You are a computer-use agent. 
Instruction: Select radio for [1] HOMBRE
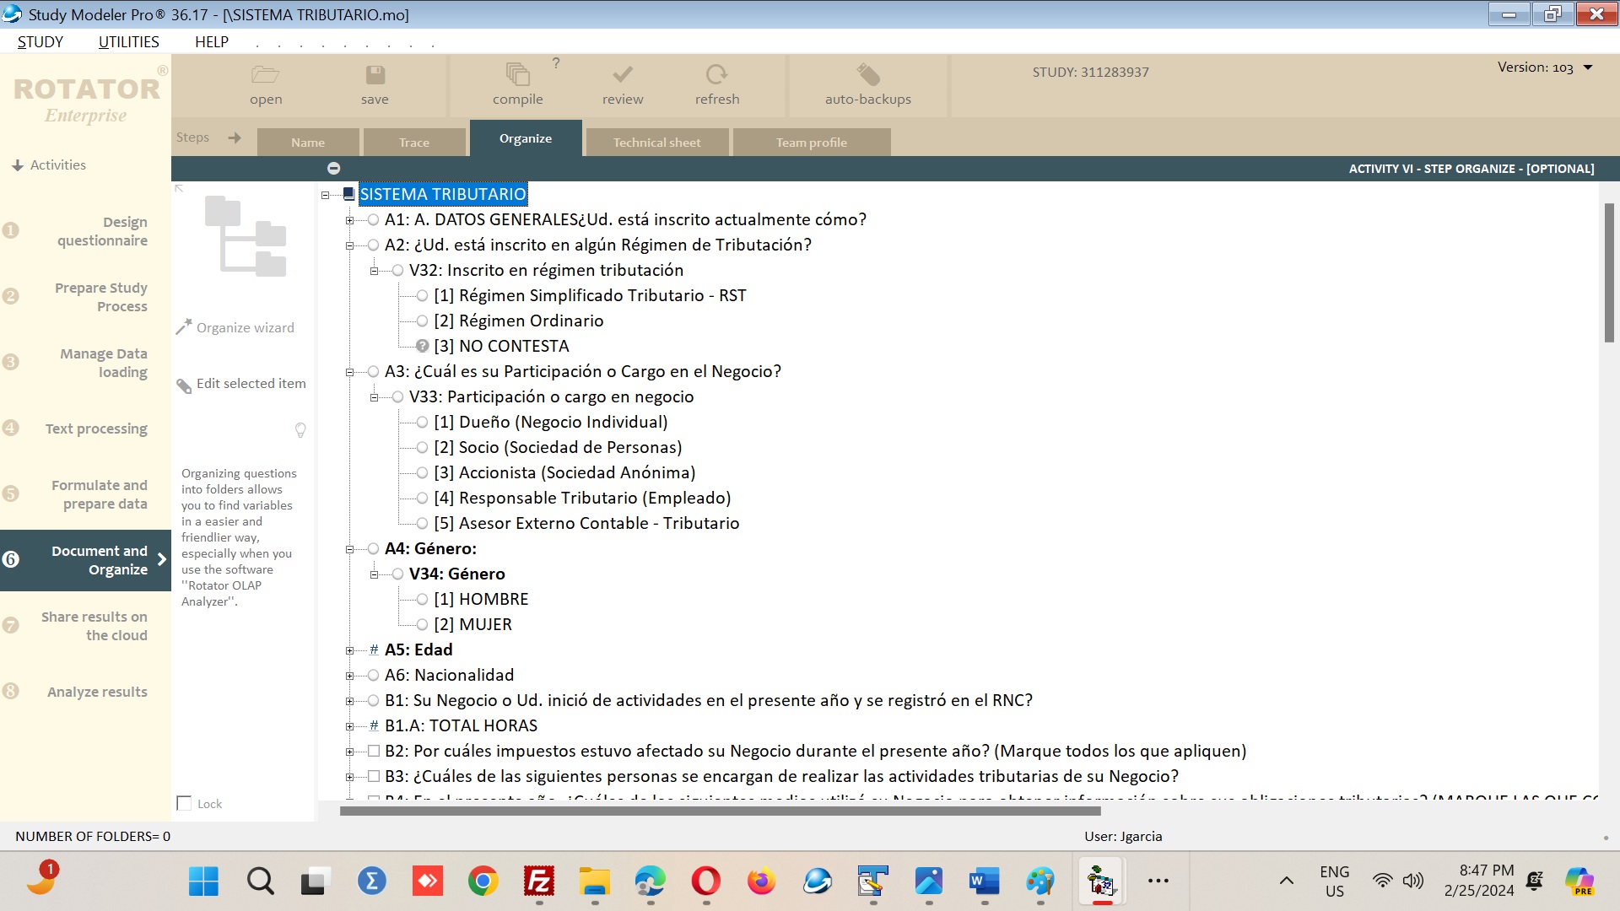[422, 599]
